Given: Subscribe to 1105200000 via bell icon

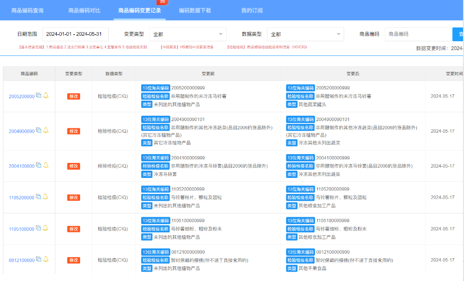Looking at the screenshot, I should 45,196.
